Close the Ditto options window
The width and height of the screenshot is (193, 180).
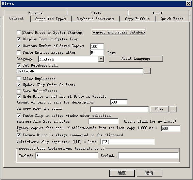click(x=189, y=3)
